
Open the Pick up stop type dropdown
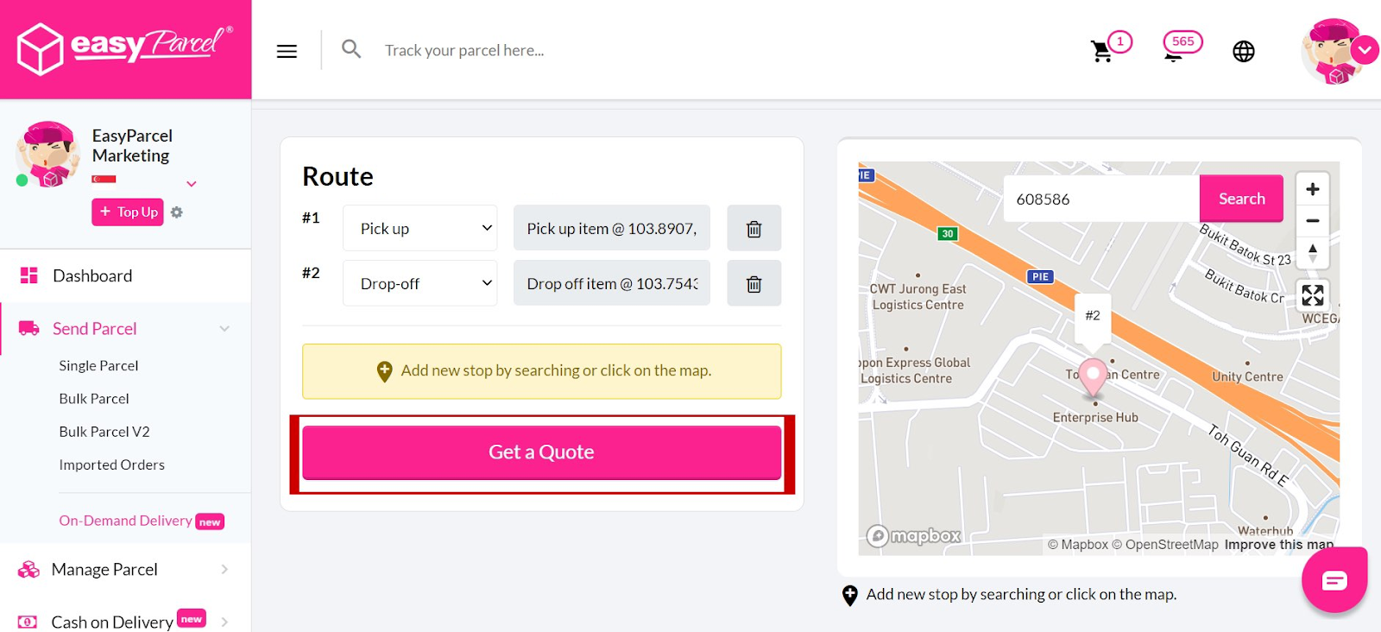(419, 227)
